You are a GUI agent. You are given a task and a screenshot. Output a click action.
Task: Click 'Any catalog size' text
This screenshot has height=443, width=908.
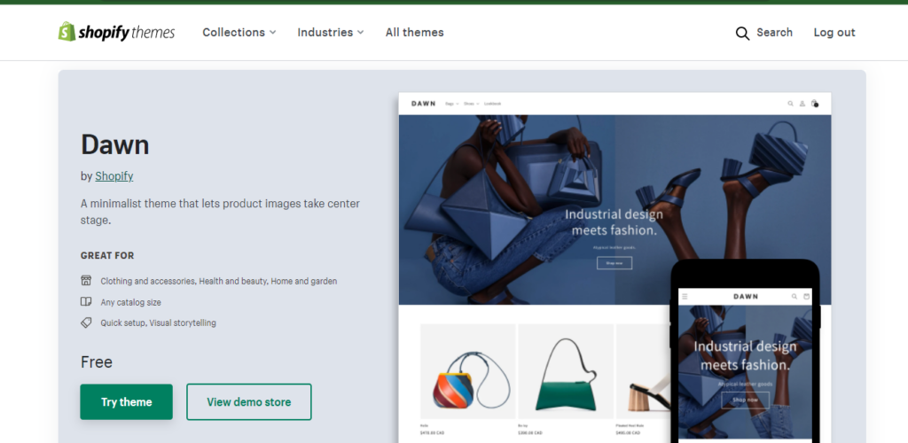[131, 302]
